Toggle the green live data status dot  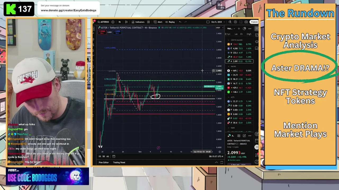pyautogui.click(x=159, y=28)
